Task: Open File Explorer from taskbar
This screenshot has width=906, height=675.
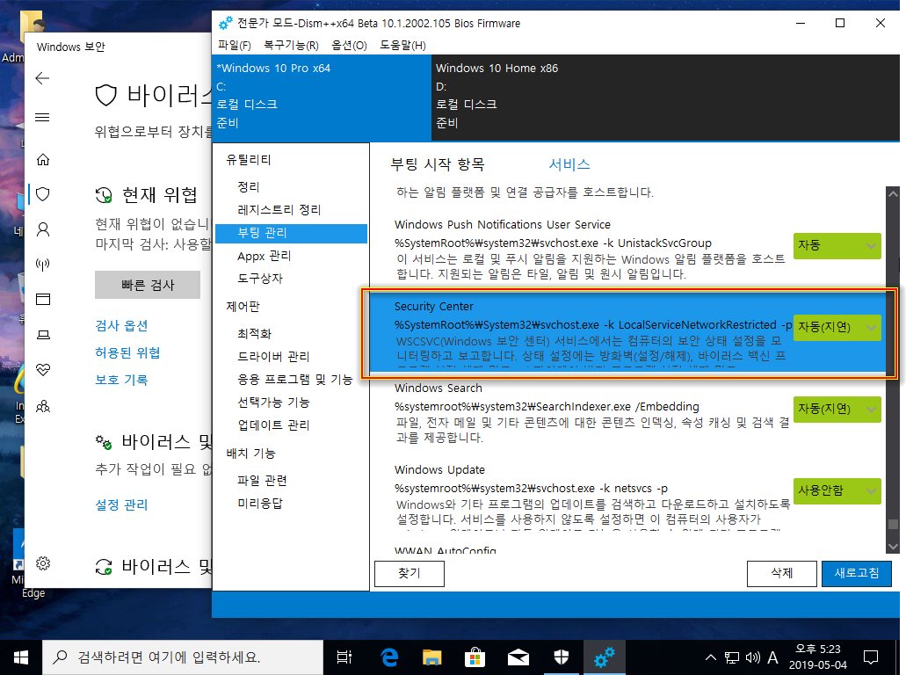Action: (431, 657)
